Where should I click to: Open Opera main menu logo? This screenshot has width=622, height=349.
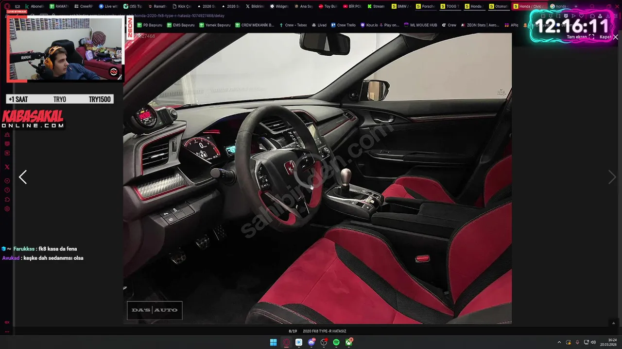pos(7,6)
